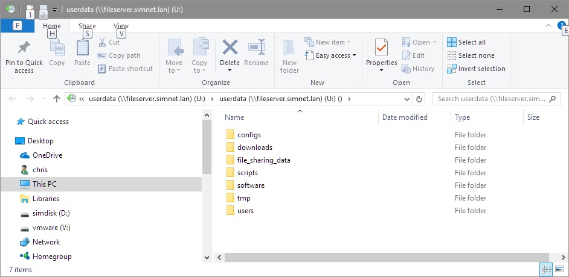Sort by the Date modified column header
This screenshot has width=569, height=277.
[405, 117]
